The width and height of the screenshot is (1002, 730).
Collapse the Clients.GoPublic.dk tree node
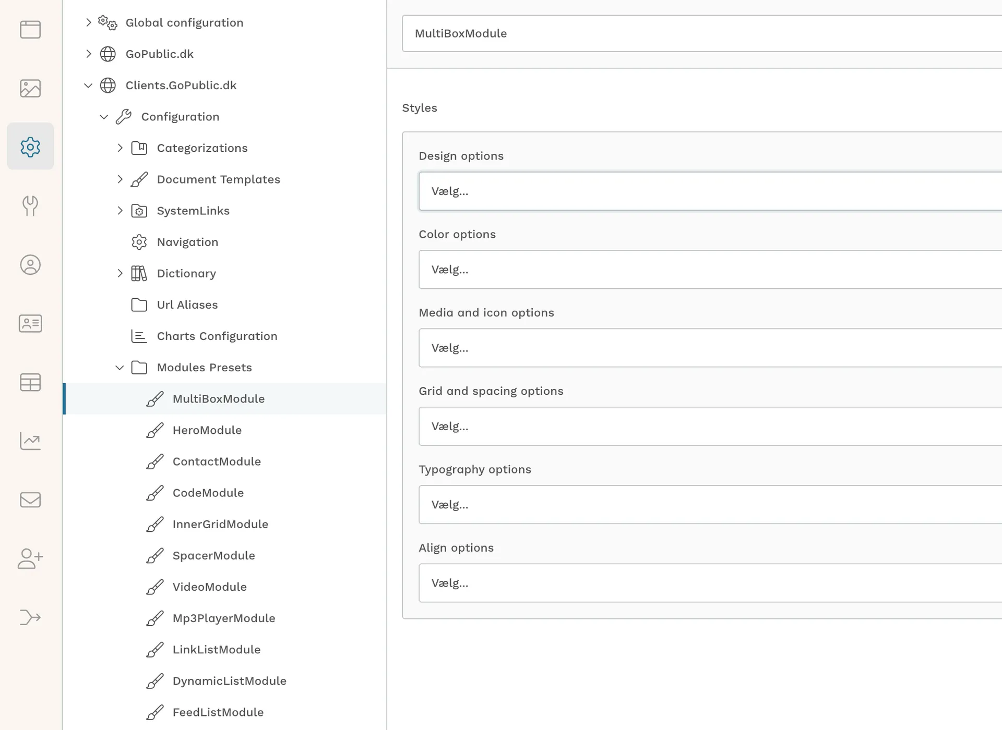pos(88,86)
